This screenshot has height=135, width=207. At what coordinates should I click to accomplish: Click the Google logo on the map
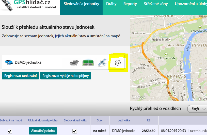point(139,97)
